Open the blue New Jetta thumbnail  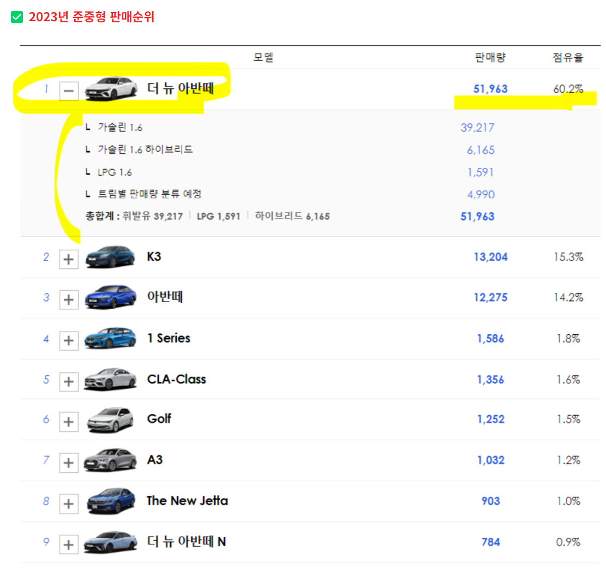pyautogui.click(x=111, y=501)
